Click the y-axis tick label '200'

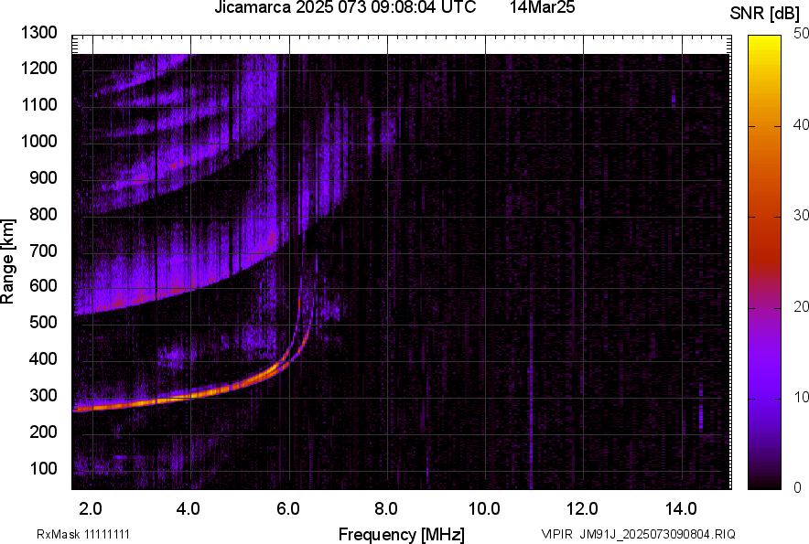point(43,432)
